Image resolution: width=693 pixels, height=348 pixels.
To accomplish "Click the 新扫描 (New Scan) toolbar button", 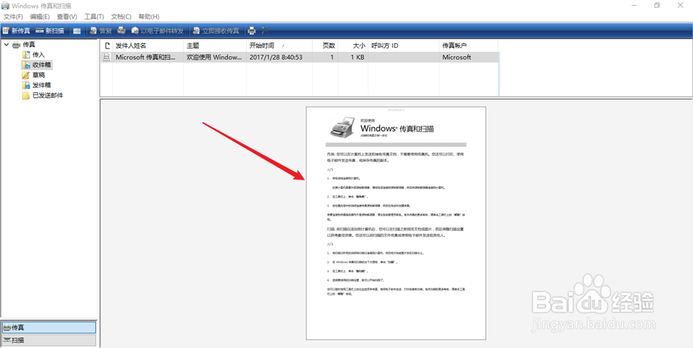I will [x=50, y=31].
